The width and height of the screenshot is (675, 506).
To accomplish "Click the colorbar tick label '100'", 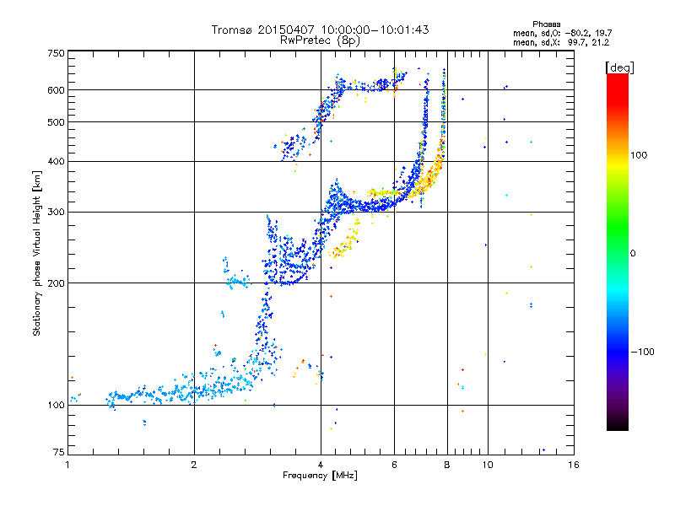I will pyautogui.click(x=639, y=155).
